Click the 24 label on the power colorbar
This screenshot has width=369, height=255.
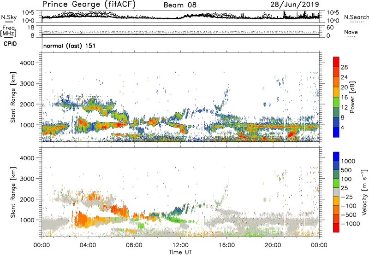click(x=344, y=77)
